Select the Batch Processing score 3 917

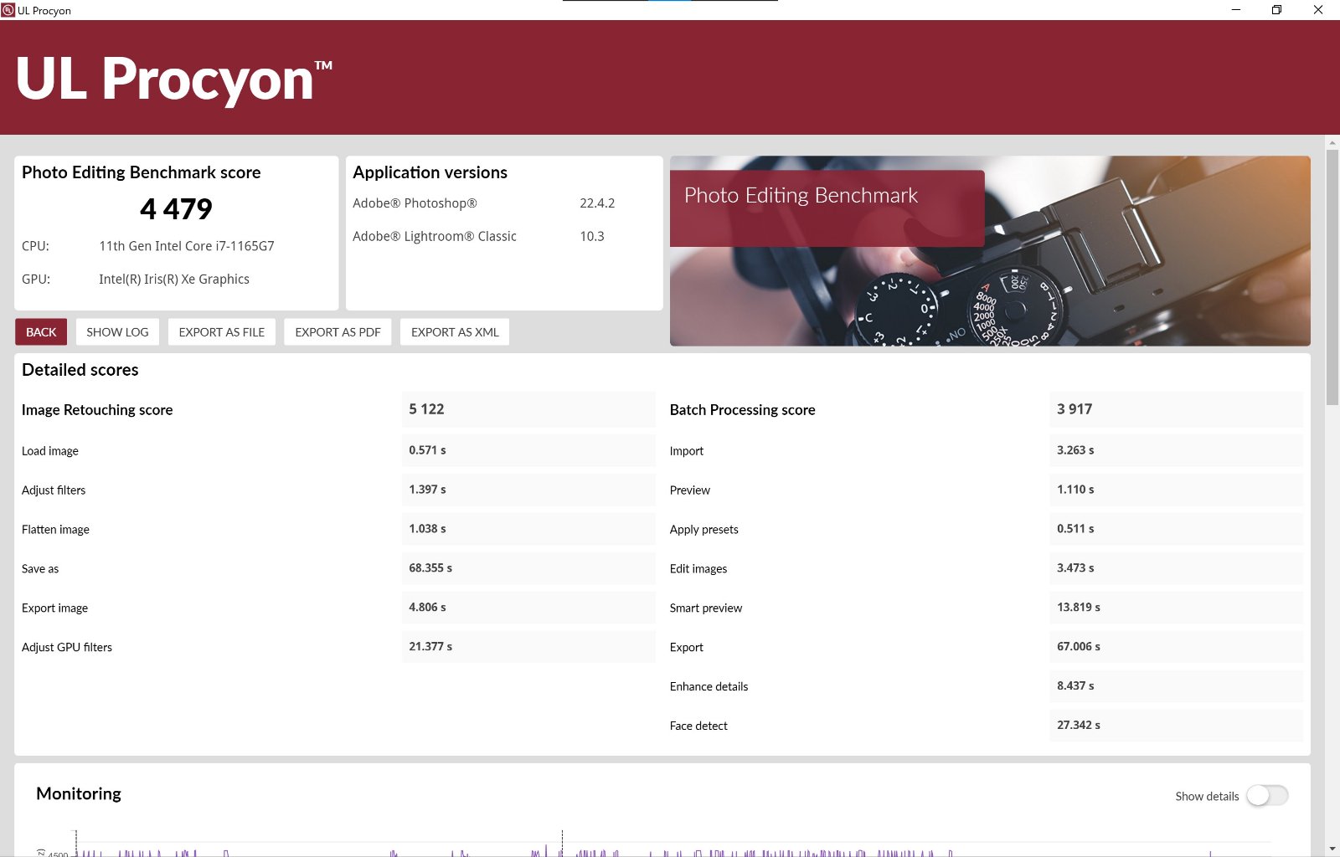(1075, 409)
